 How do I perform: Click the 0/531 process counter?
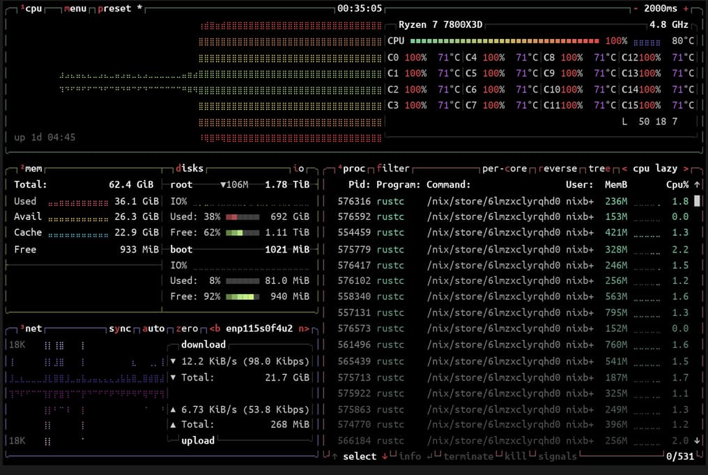tap(680, 456)
